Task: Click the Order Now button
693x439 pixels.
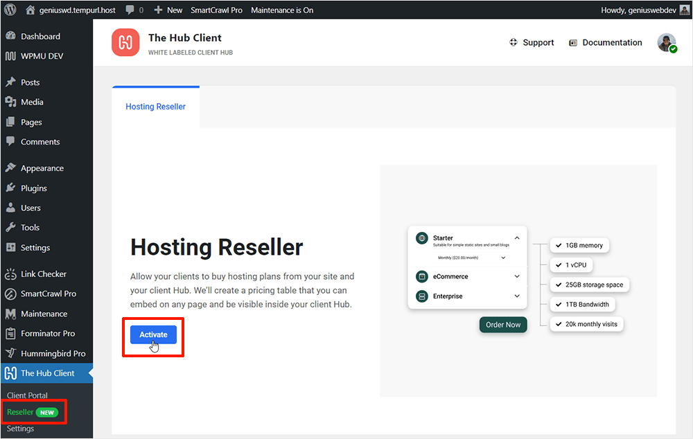Action: pyautogui.click(x=503, y=325)
